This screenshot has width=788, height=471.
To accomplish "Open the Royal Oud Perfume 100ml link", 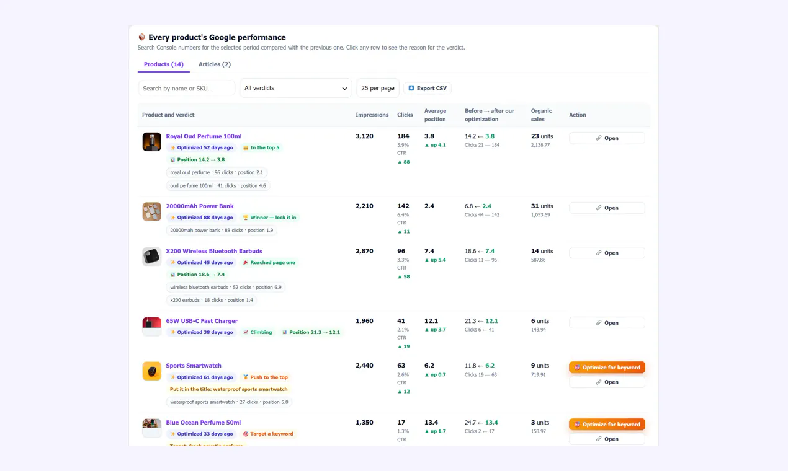I will tap(204, 136).
